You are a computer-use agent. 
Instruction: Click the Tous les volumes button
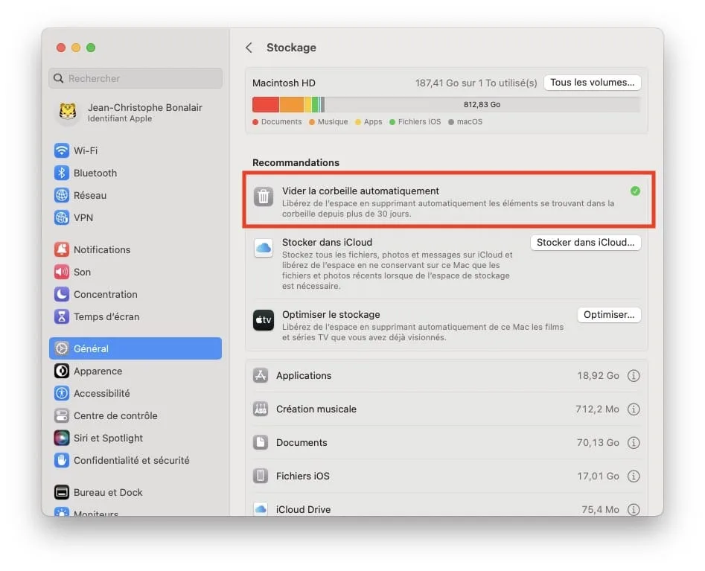pyautogui.click(x=592, y=83)
